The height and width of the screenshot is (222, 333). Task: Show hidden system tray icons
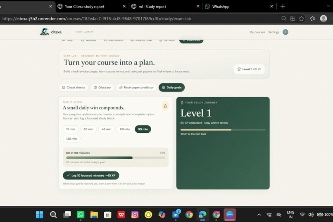(259, 215)
